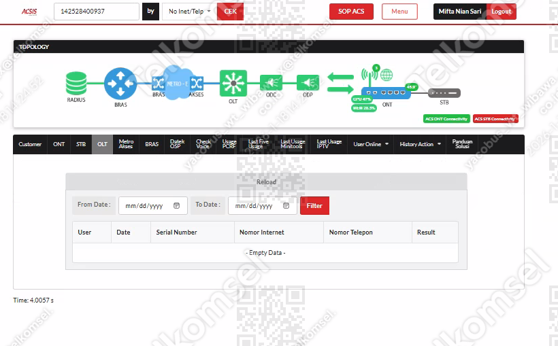558x346 pixels.
Task: Open the No Inet/Telp search type dropdown
Action: coord(189,12)
